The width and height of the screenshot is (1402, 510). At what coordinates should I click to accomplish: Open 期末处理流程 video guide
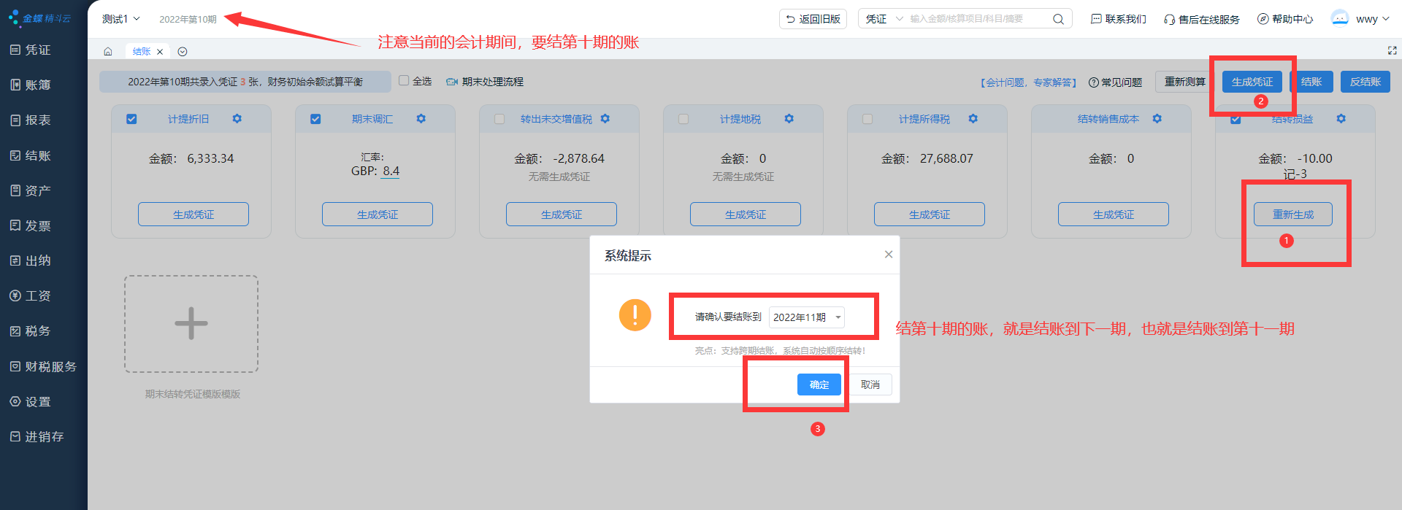click(x=485, y=82)
